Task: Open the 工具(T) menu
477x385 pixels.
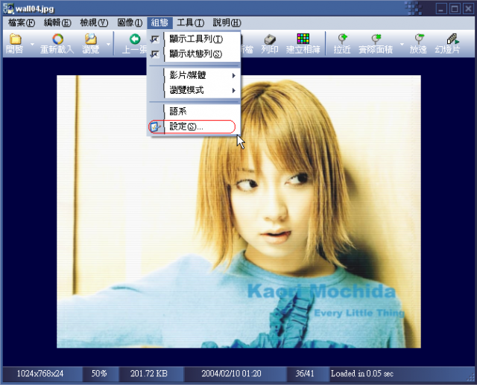Action: coord(191,23)
